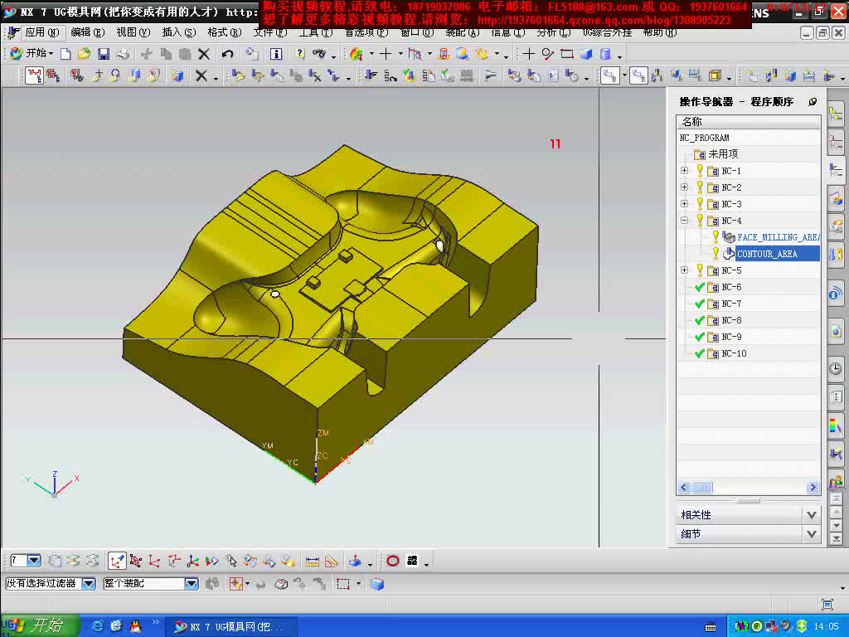The image size is (849, 637).
Task: Click the measure angle triangle icon
Action: (332, 562)
